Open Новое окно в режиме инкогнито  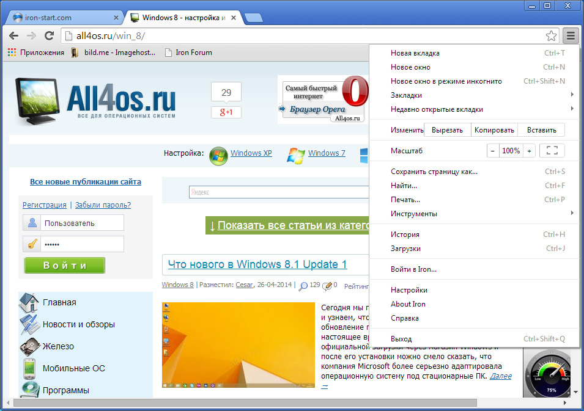pos(474,81)
